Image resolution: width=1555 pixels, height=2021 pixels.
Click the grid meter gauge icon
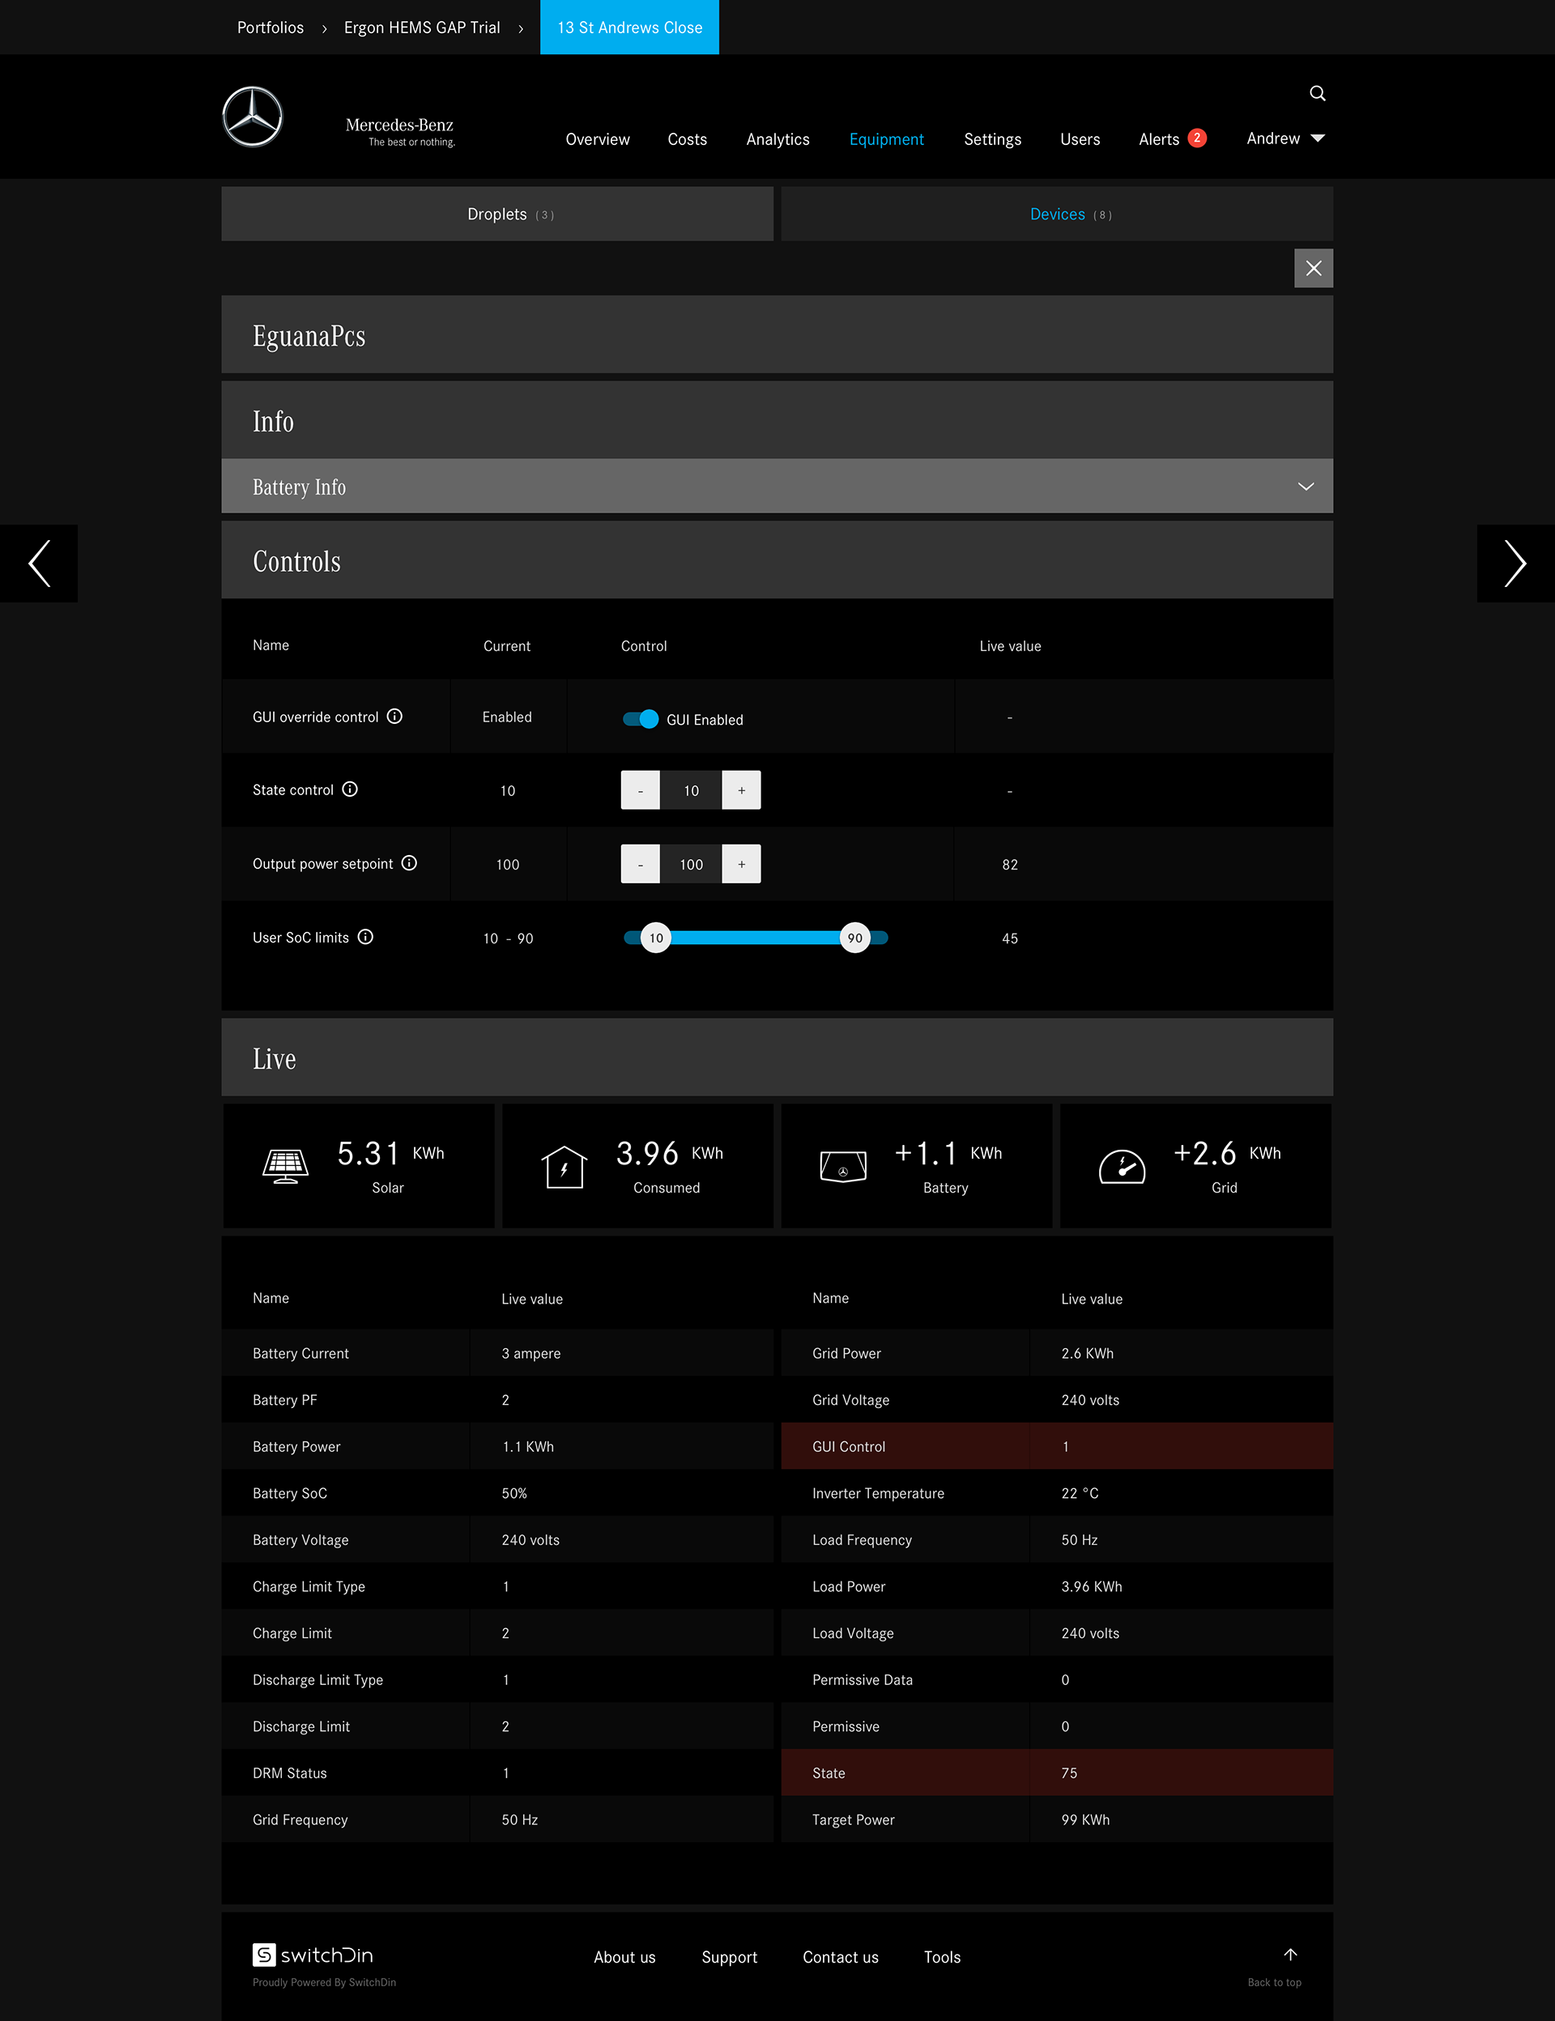[1122, 1166]
